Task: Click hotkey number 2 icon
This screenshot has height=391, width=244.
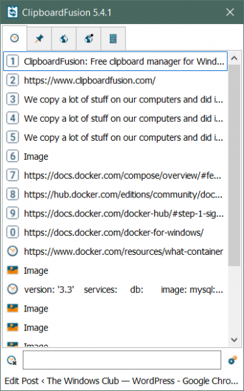Action: pos(12,80)
